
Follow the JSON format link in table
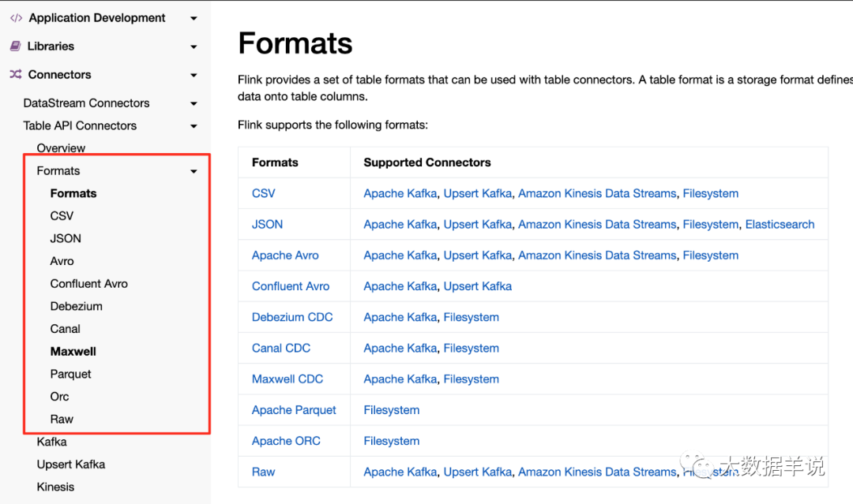pos(267,224)
